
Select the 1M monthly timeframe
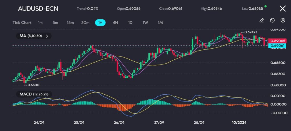click(160, 22)
